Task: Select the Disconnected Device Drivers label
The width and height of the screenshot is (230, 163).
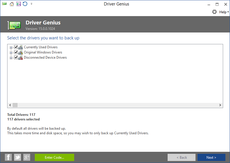Action: [x=45, y=57]
